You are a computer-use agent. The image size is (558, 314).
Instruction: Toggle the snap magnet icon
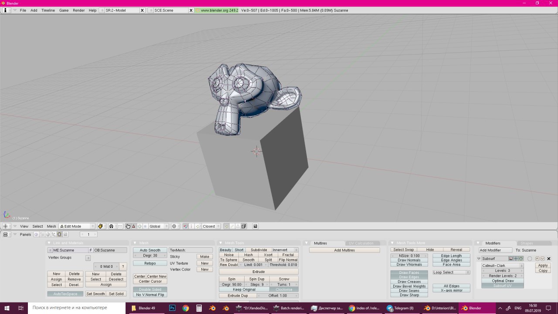click(x=185, y=226)
